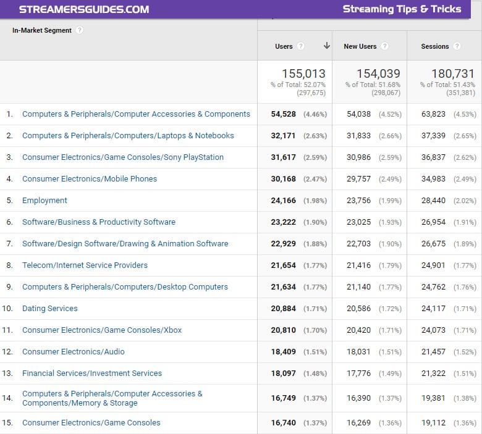Select New Users value 21,140
This screenshot has height=434, width=482.
[358, 287]
